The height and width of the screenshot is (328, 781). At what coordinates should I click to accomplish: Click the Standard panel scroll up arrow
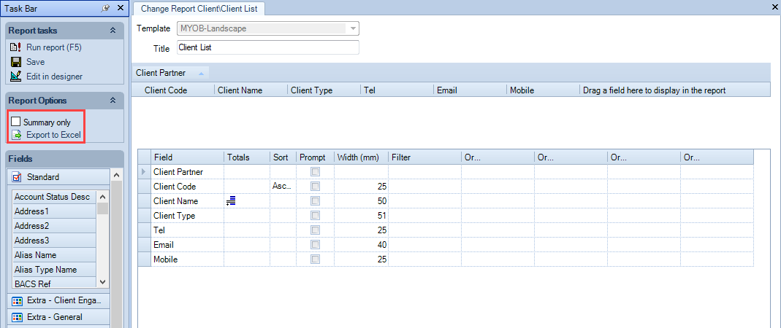[115, 175]
